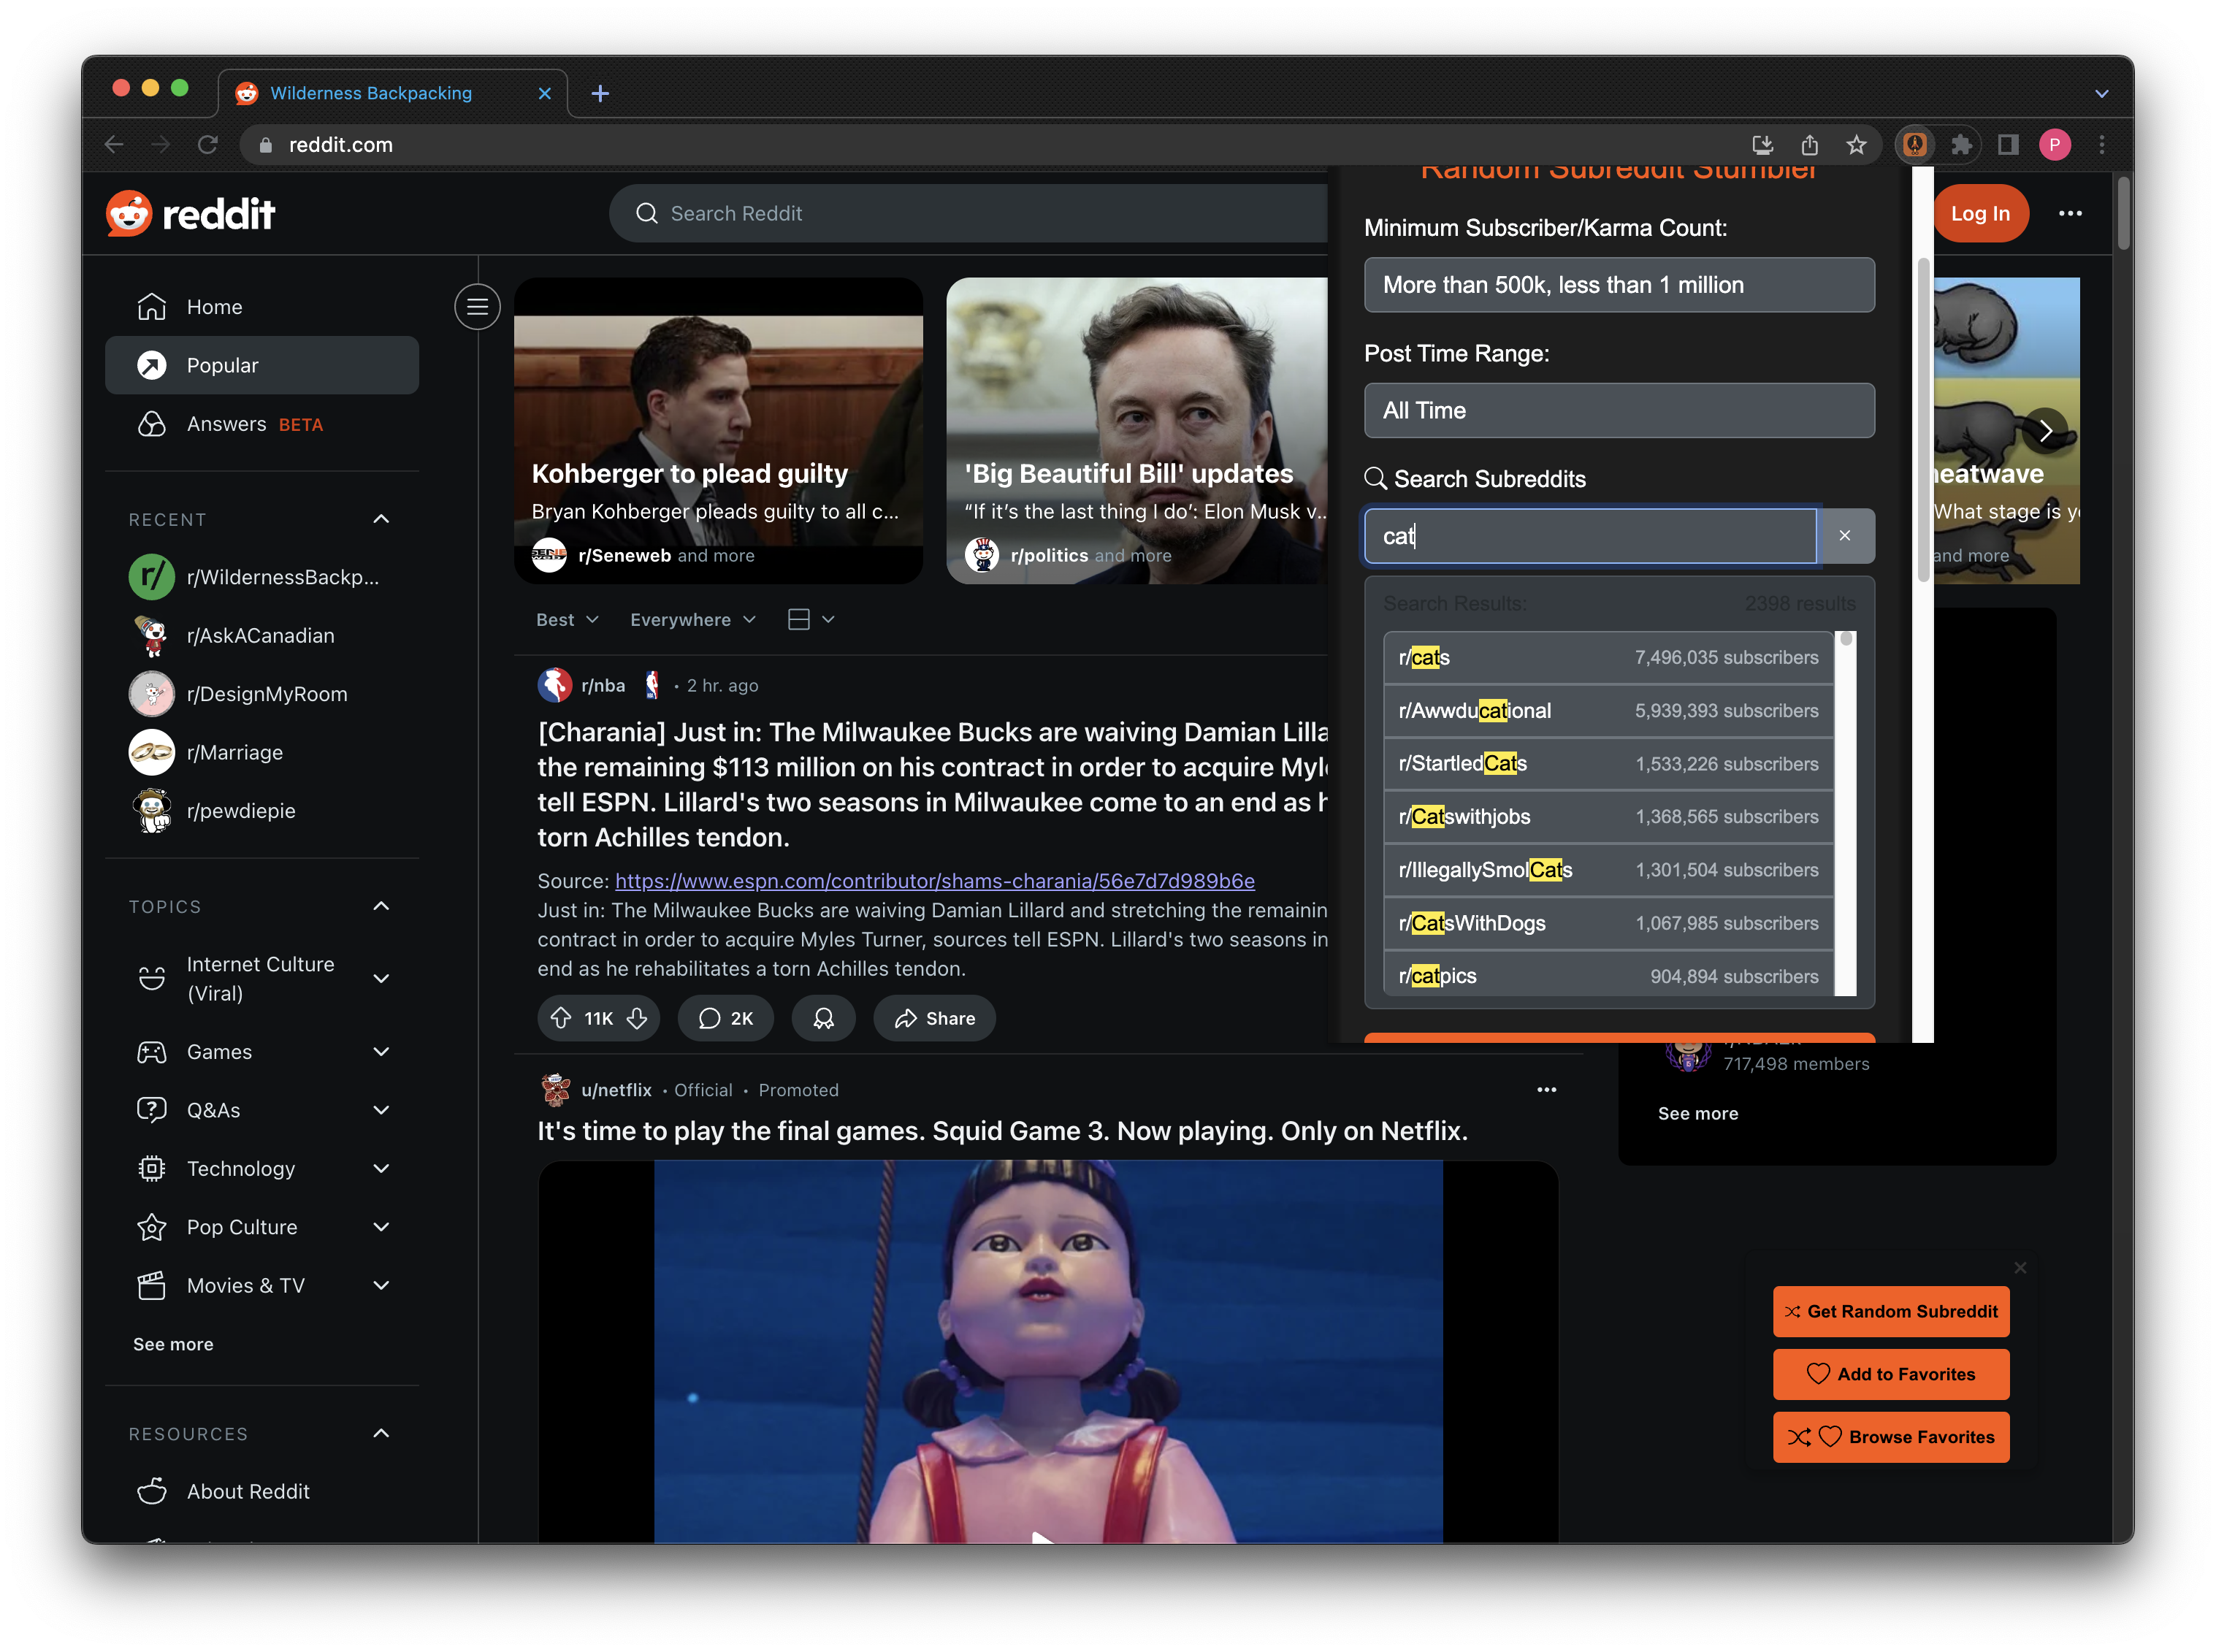The width and height of the screenshot is (2216, 1652).
Task: Collapse the RESOURCES section
Action: click(x=381, y=1433)
